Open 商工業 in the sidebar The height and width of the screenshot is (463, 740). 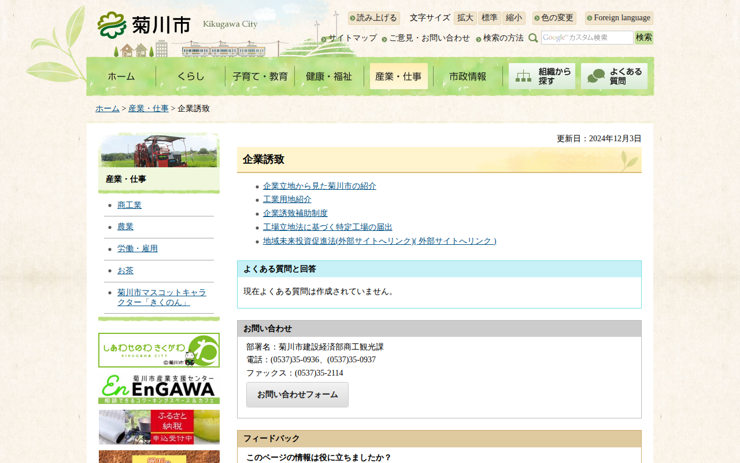point(129,205)
